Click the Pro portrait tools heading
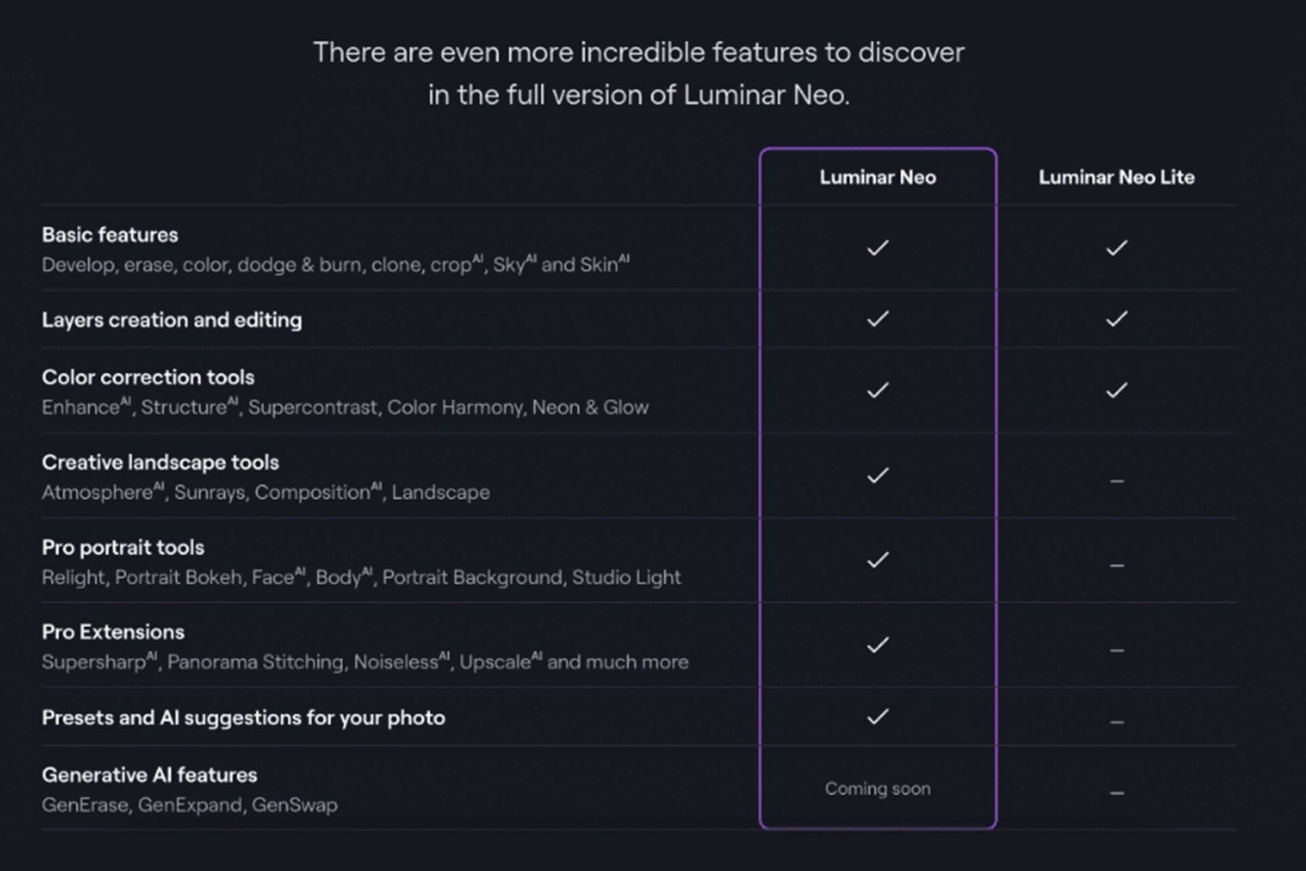The image size is (1306, 871). tap(123, 548)
